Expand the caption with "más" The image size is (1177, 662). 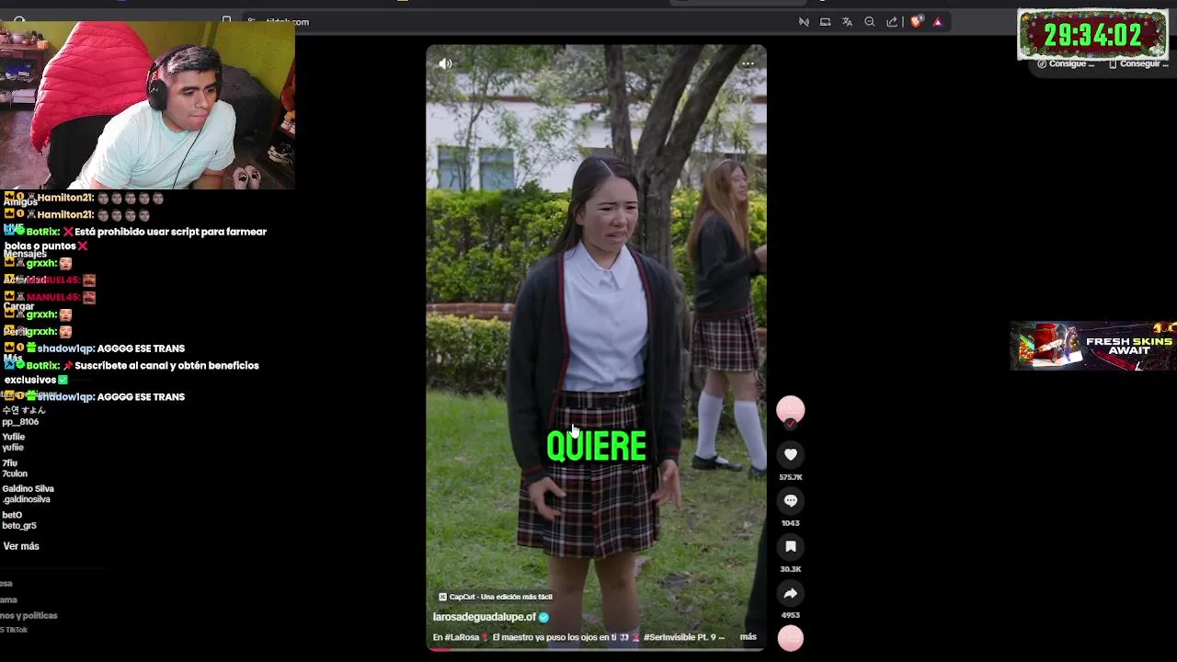click(x=748, y=636)
